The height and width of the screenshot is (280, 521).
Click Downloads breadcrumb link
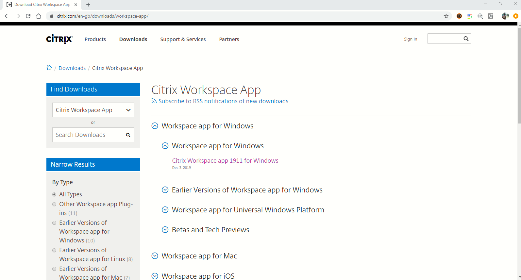click(x=72, y=68)
